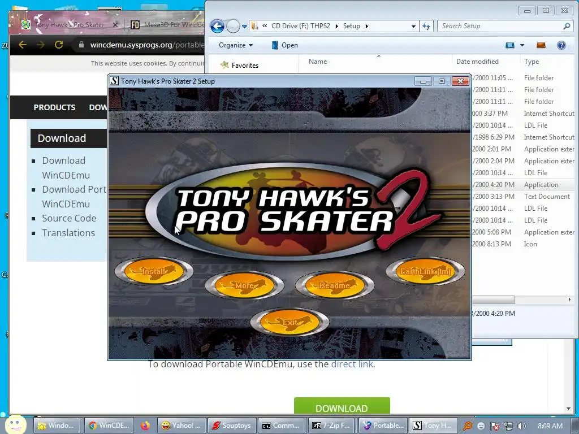Switch to the 7-Zip taskbar item
Image resolution: width=579 pixels, height=434 pixels.
click(331, 426)
